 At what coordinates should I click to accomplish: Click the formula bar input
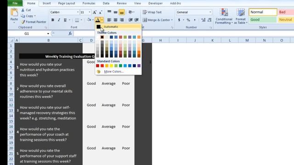click(x=184, y=33)
